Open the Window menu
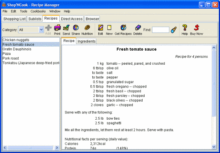This screenshot has height=153, width=220. coord(55,11)
